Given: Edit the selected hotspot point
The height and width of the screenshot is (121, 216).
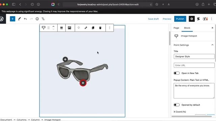Looking at the screenshot, I should [x=86, y=28].
